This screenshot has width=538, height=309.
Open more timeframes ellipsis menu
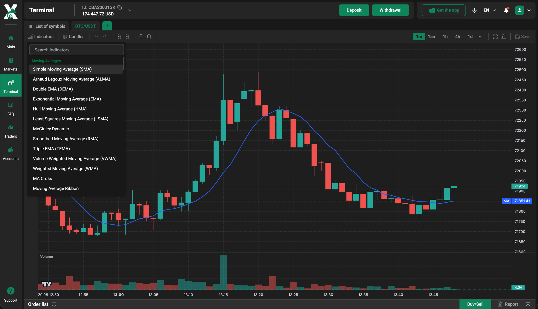tap(481, 37)
